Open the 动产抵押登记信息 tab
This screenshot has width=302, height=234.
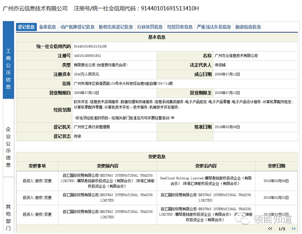pos(77,27)
